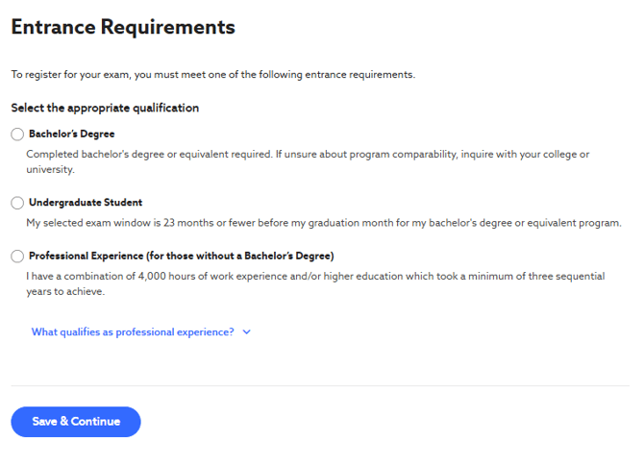The width and height of the screenshot is (644, 466).
Task: Open "What qualifies as professional experience?" link
Action: 133,332
